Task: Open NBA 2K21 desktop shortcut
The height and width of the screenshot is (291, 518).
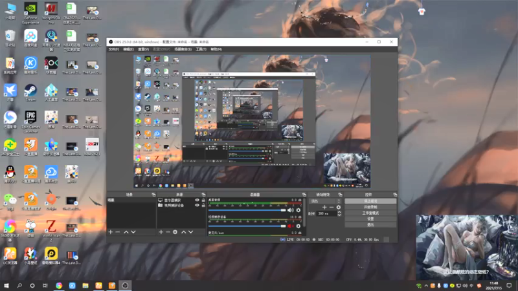Action: point(92,147)
